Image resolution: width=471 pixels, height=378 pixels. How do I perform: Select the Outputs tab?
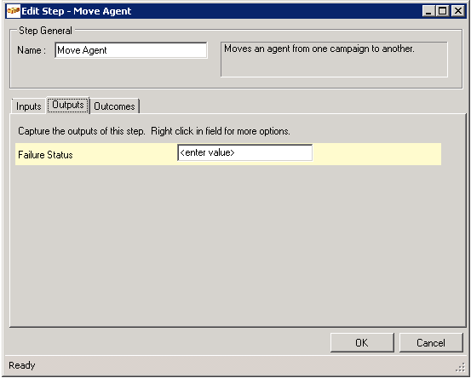coord(68,105)
